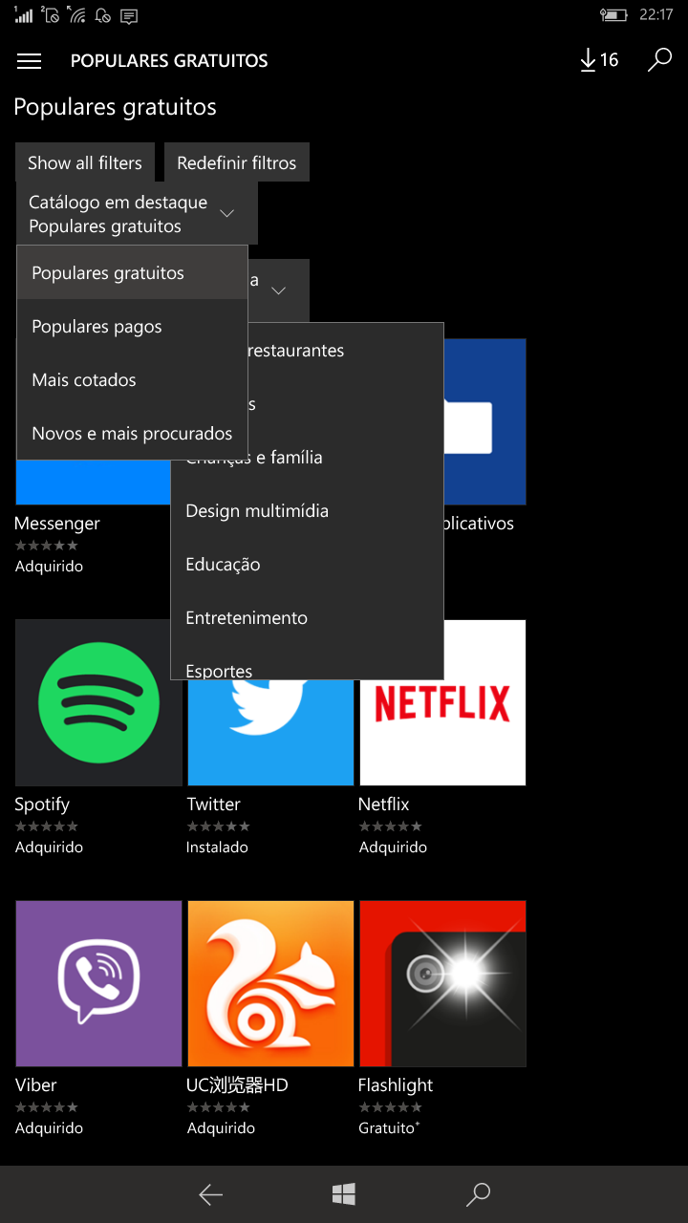
Task: Tap the Messenger app name
Action: click(x=57, y=524)
